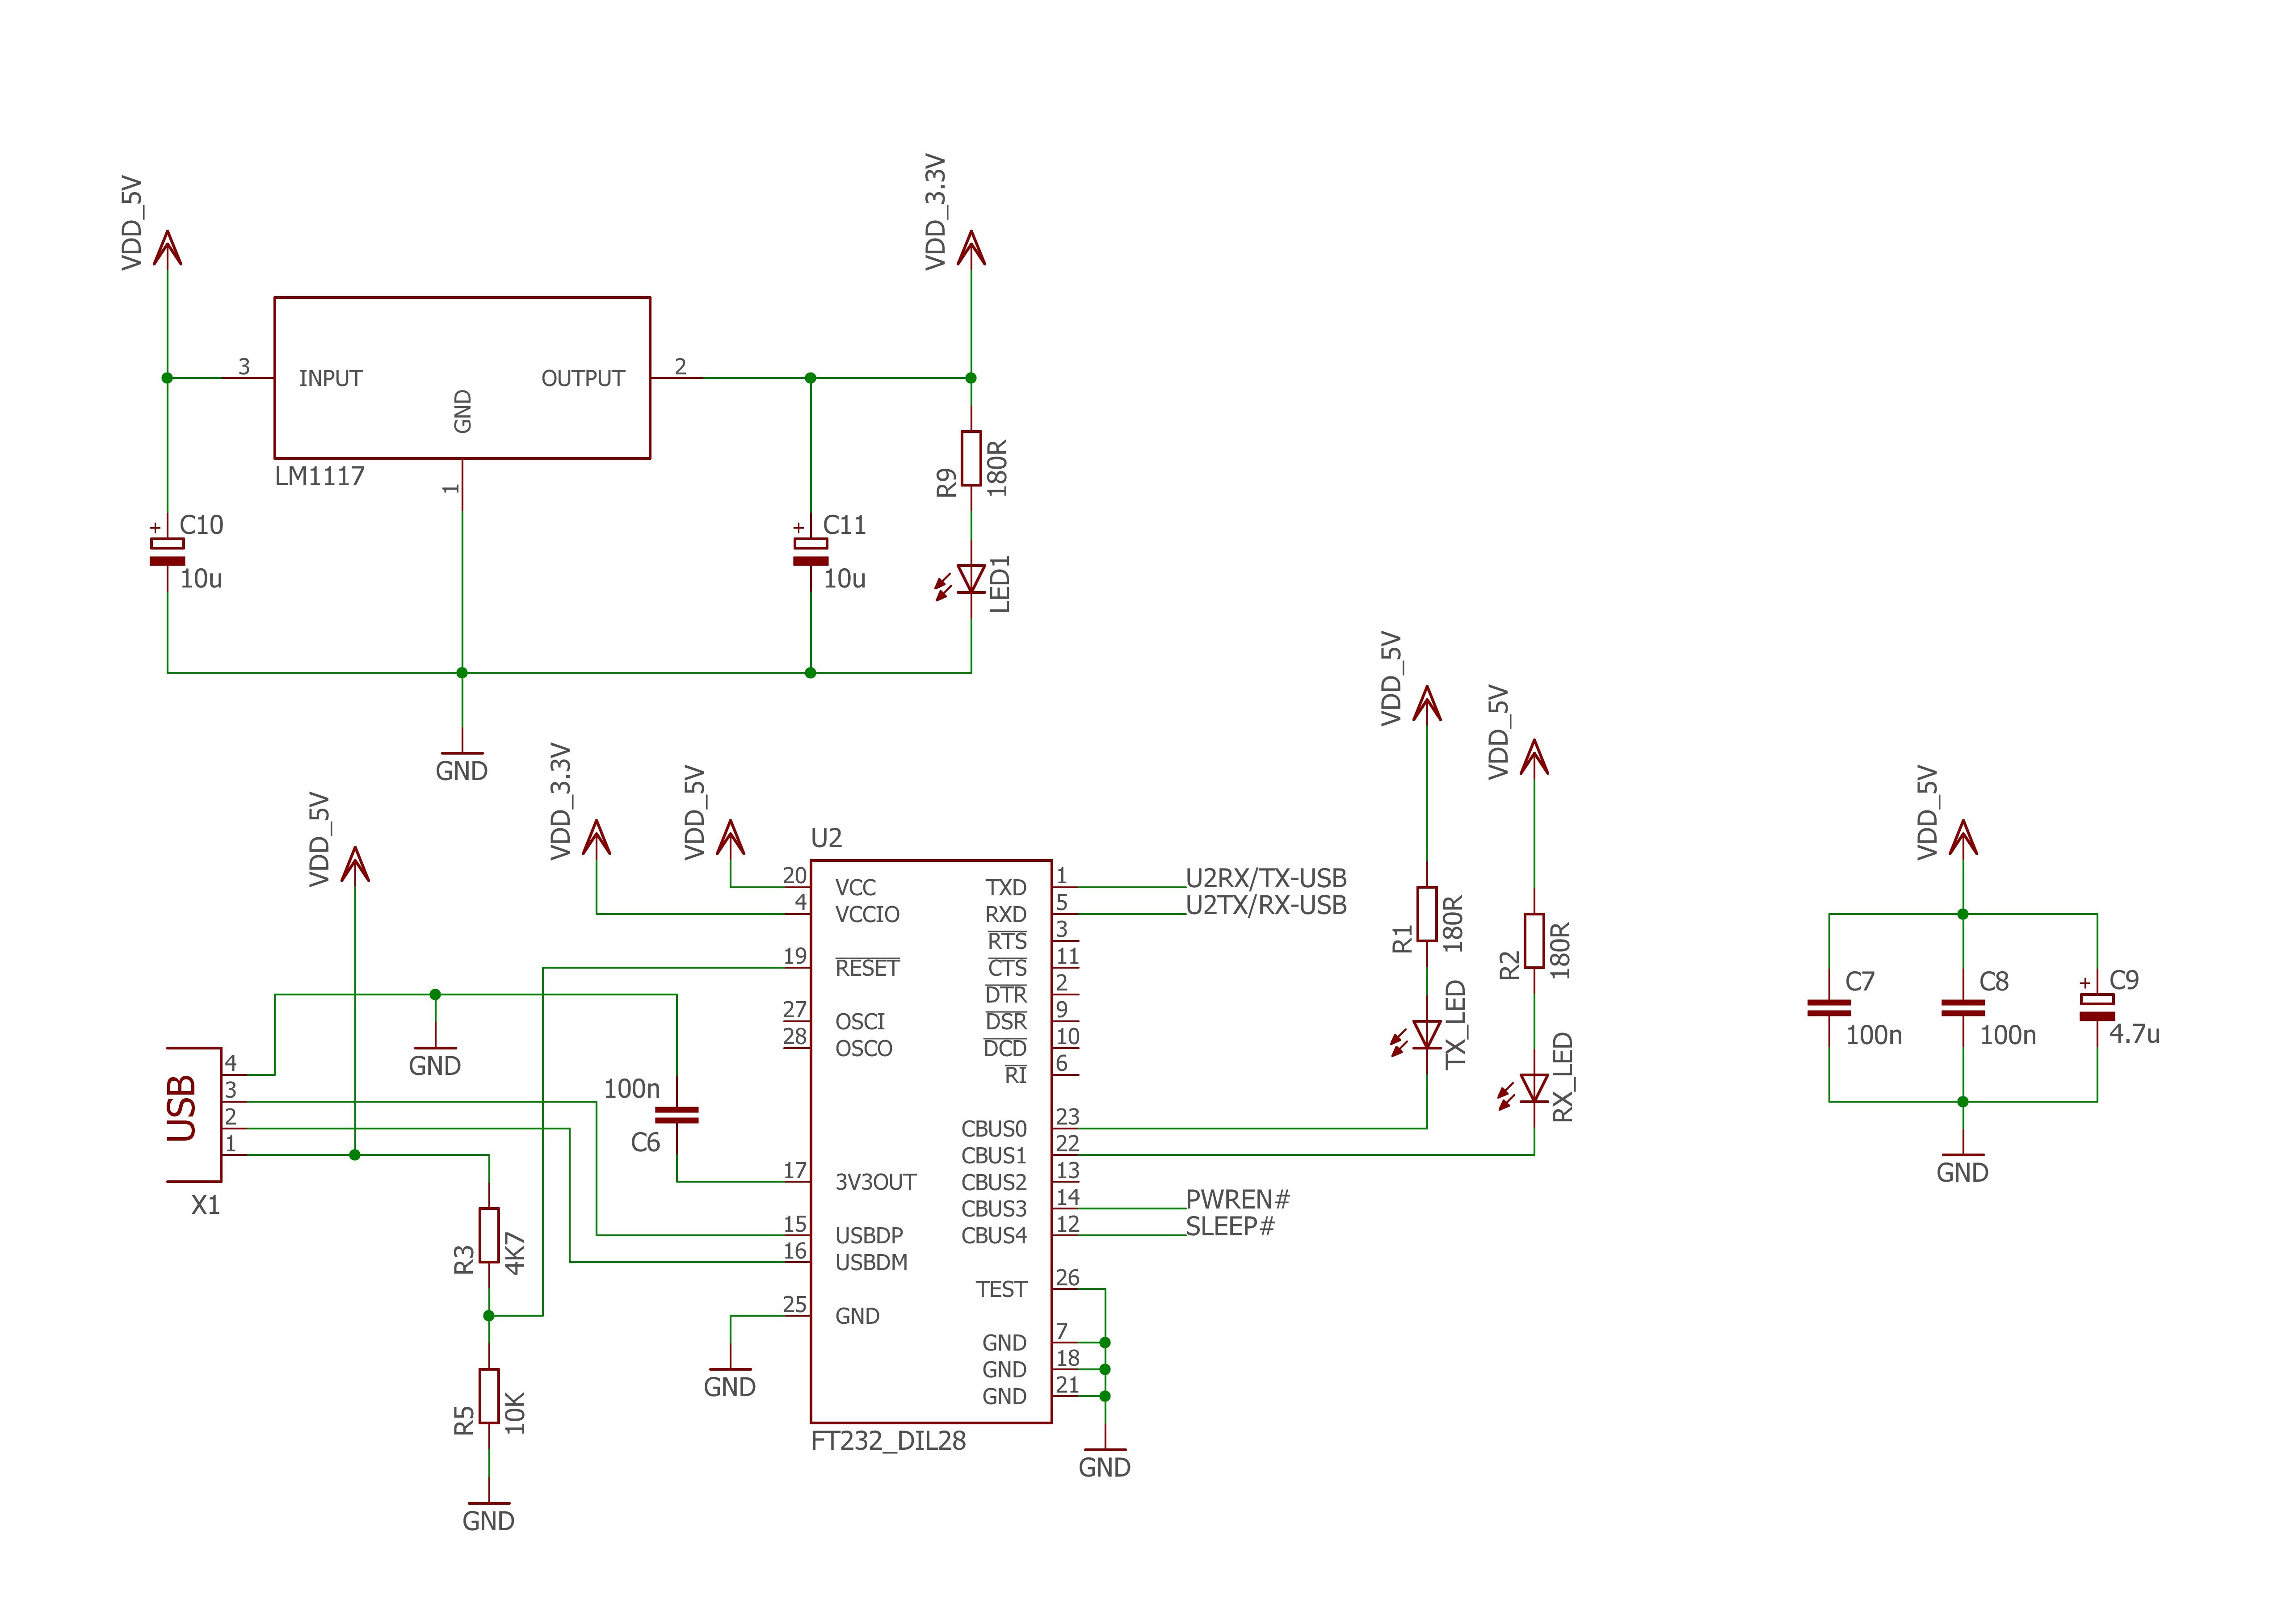This screenshot has height=1624, width=2282.
Task: Click the DCD pin label
Action: [1005, 1048]
